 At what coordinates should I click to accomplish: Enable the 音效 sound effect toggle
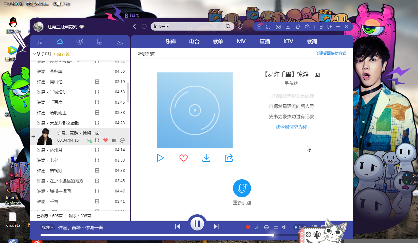300,227
